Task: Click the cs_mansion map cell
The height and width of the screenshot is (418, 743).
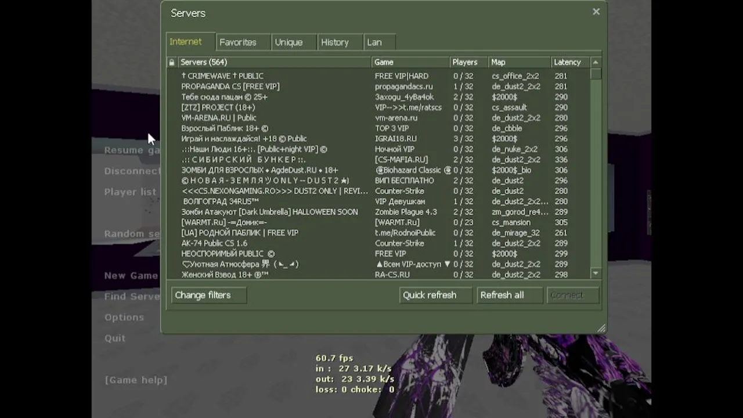Action: 511,222
